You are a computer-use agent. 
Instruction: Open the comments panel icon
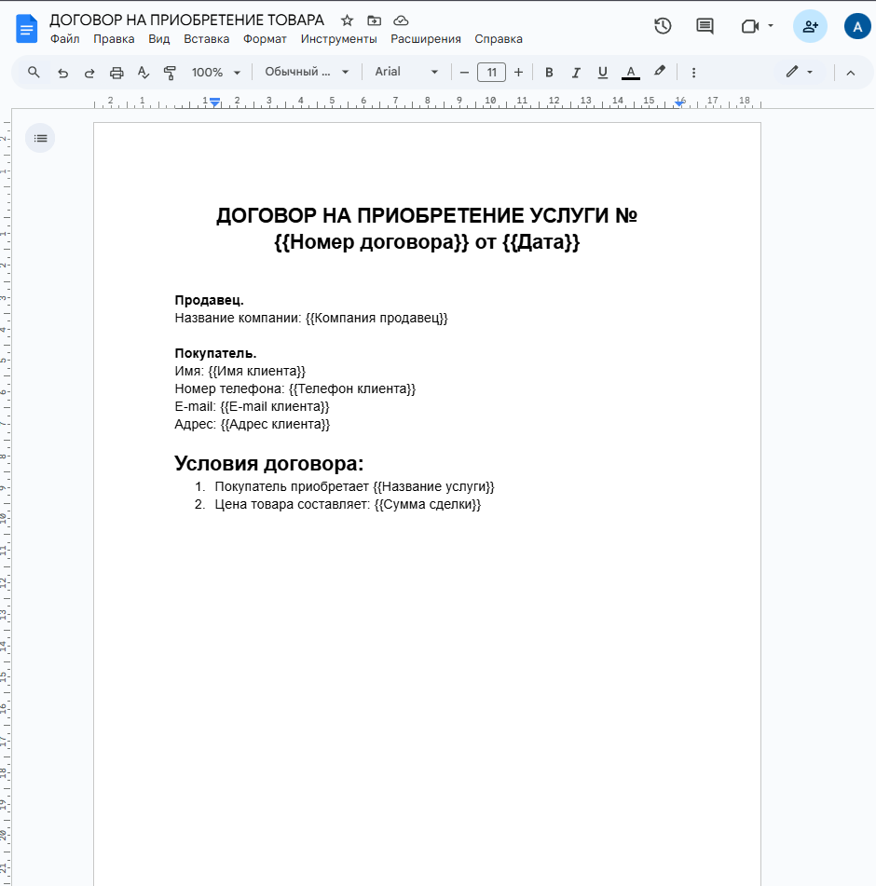pos(705,26)
